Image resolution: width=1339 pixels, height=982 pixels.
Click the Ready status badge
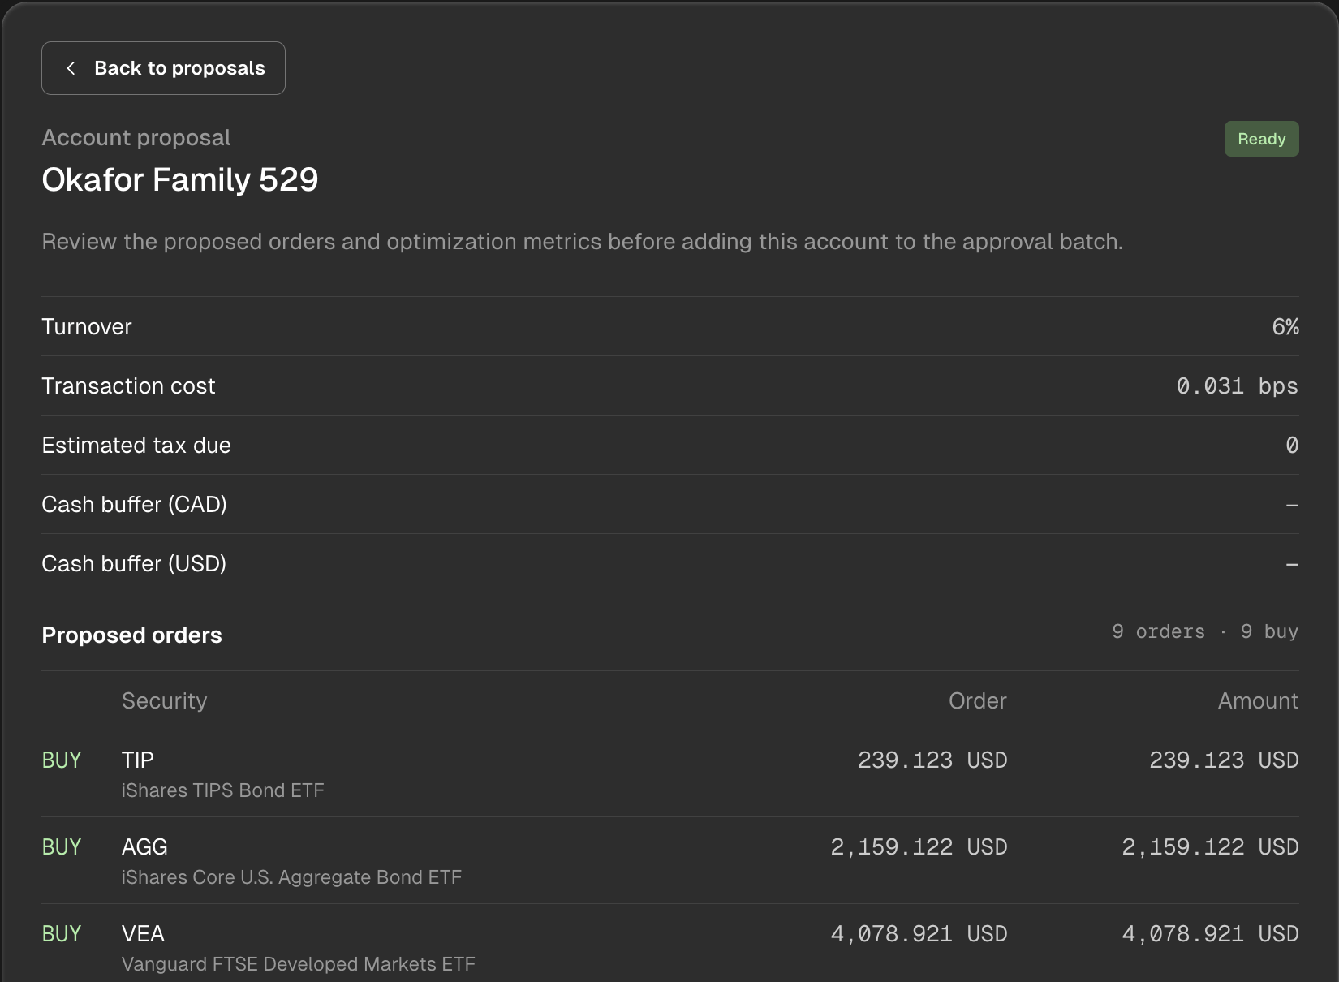click(1261, 139)
